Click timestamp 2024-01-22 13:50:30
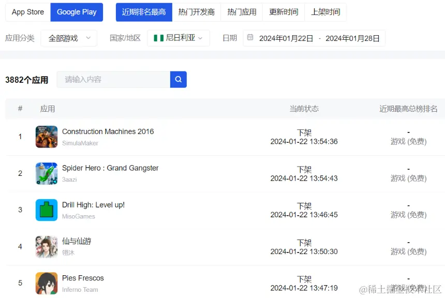 [304, 252]
